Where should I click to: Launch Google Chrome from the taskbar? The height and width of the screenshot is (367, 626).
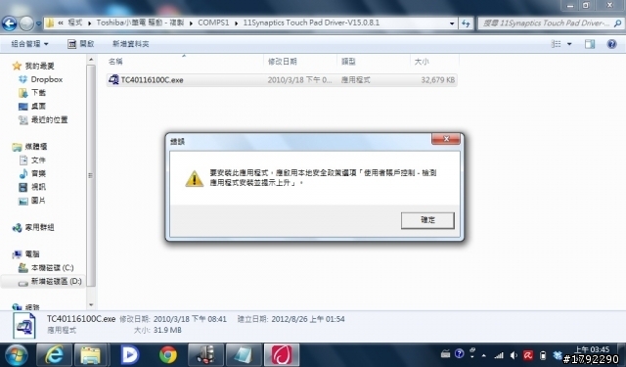tap(168, 355)
